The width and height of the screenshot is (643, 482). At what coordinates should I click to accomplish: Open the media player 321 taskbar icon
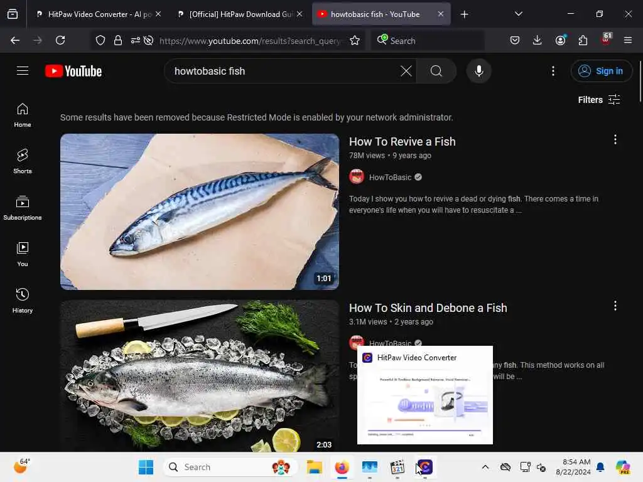click(397, 467)
